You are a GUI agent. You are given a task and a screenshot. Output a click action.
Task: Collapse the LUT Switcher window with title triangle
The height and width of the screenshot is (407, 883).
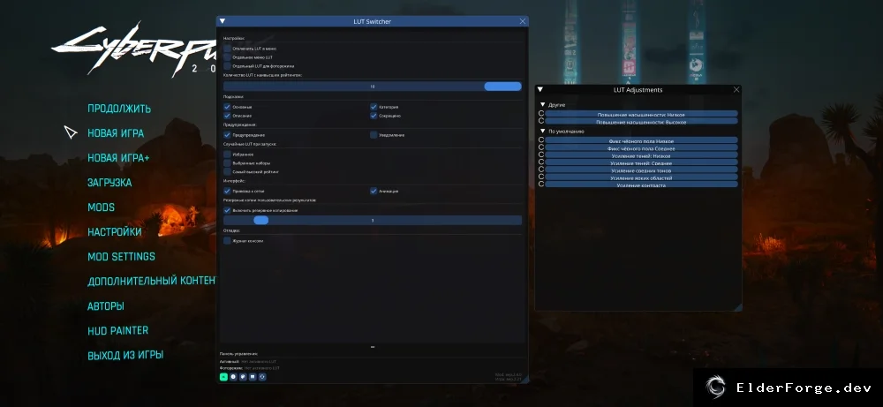pos(222,21)
